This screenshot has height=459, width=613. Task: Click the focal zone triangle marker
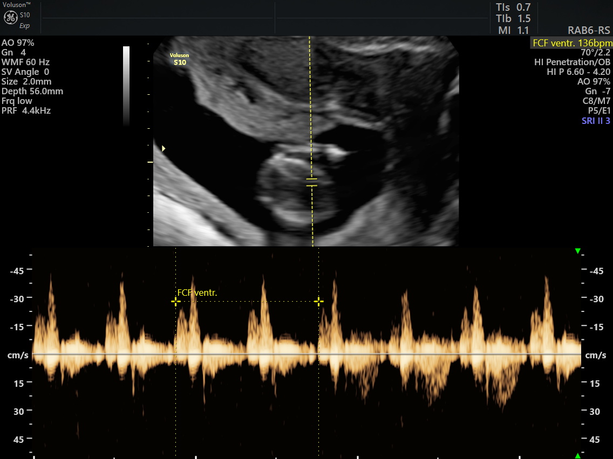click(x=164, y=148)
